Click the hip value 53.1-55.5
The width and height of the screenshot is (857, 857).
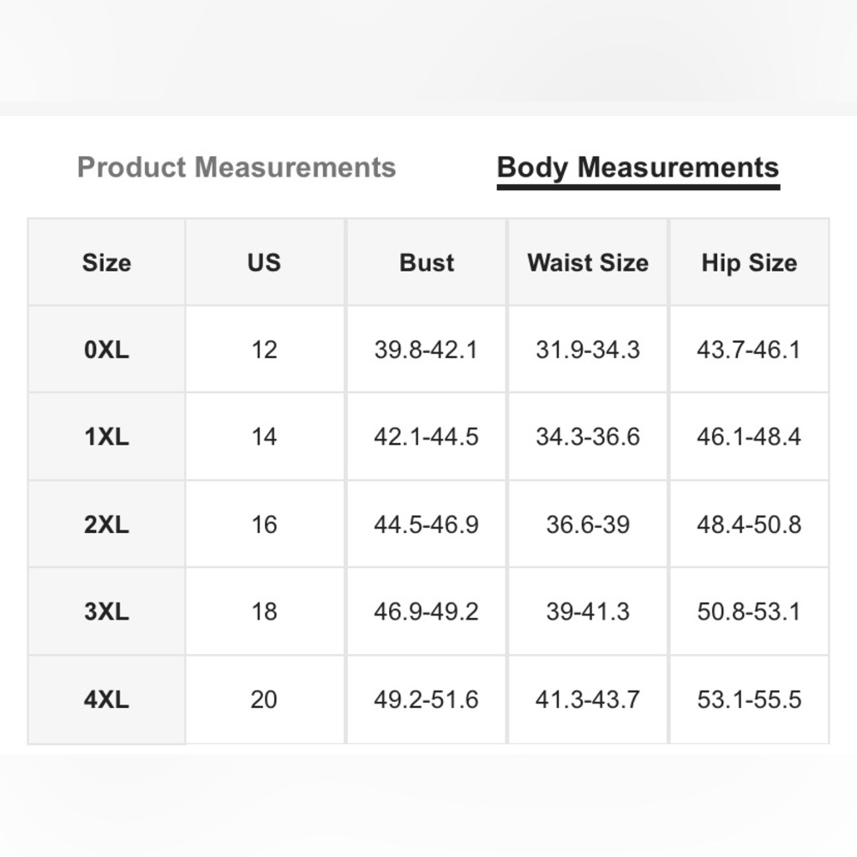[749, 699]
